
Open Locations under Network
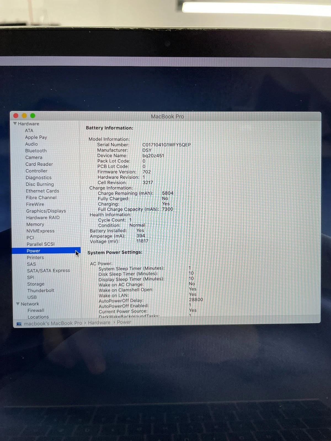(x=38, y=317)
